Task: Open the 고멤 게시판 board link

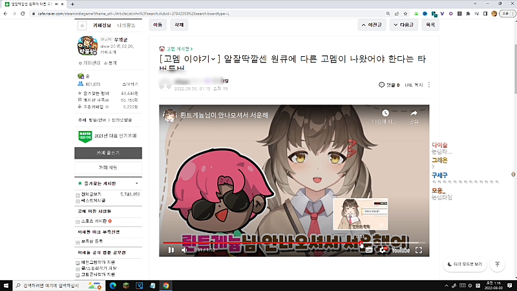Action: [x=178, y=49]
